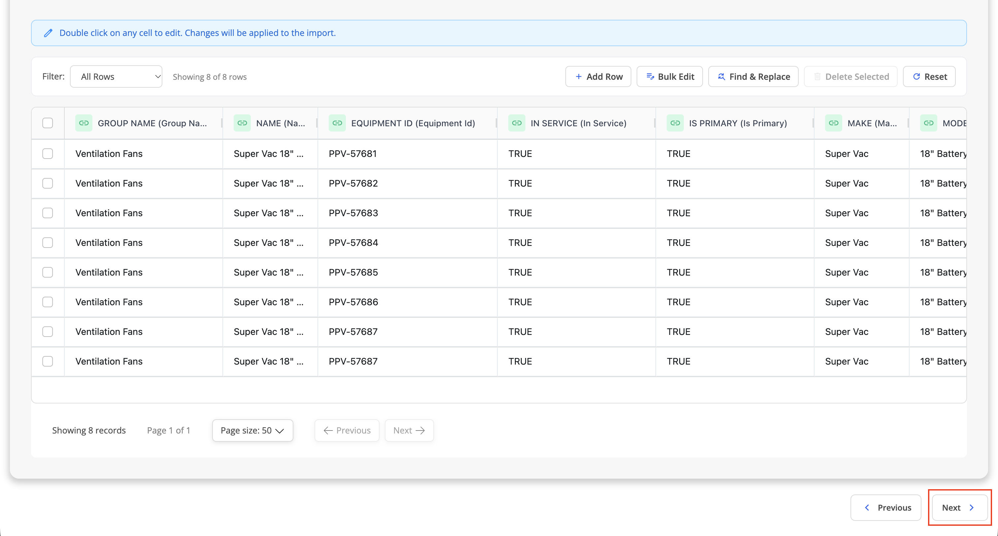Screen dimensions: 998x536
Task: Click the IN SERVICE column header
Action: [x=576, y=123]
